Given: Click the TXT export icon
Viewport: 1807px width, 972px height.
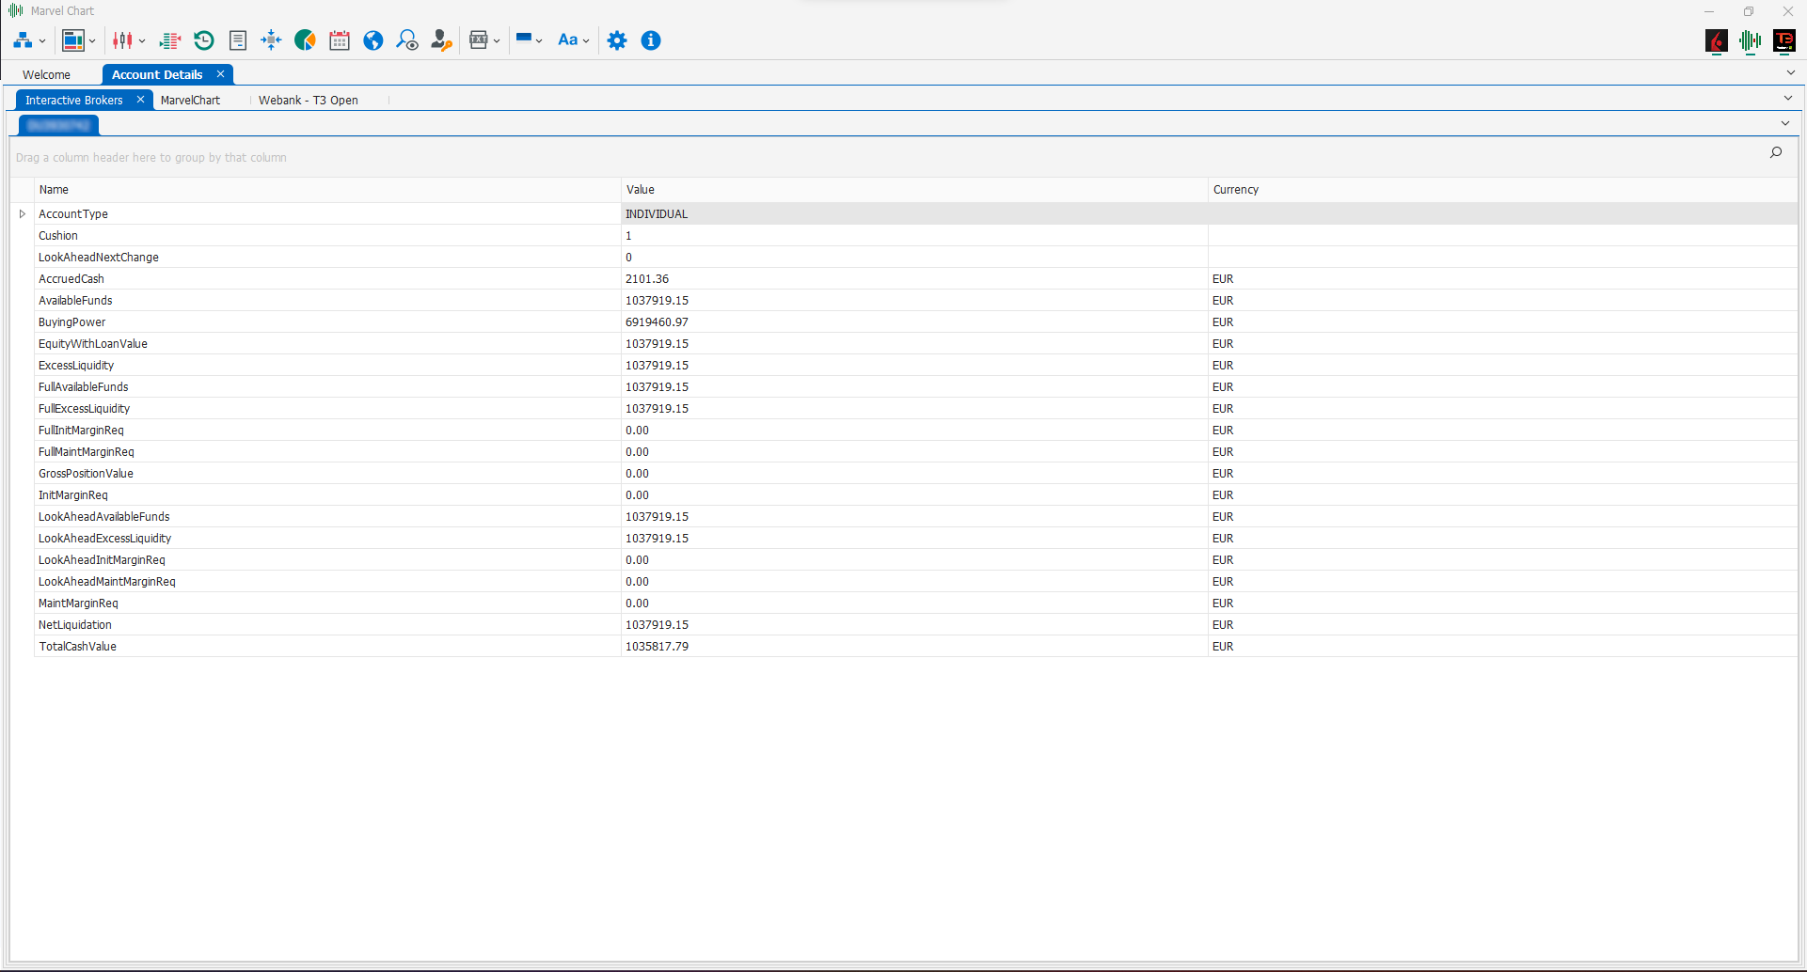Looking at the screenshot, I should pos(479,40).
